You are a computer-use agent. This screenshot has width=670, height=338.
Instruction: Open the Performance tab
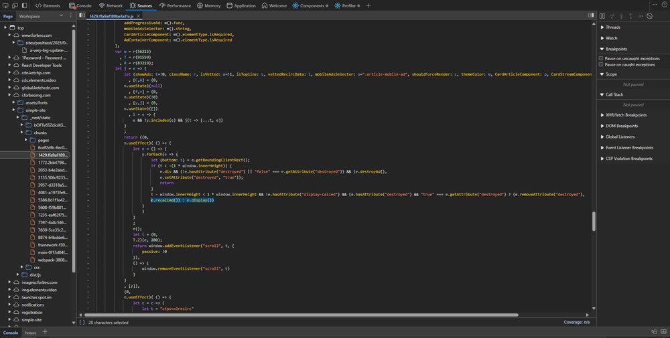pos(175,5)
